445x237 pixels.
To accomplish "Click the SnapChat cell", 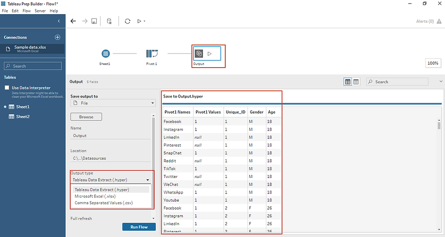I will tap(178, 153).
